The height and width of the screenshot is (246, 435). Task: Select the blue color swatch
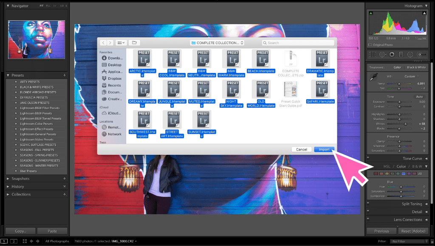click(404, 174)
